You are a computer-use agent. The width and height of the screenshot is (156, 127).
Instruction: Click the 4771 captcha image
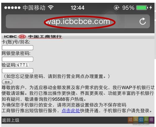tap(22, 65)
